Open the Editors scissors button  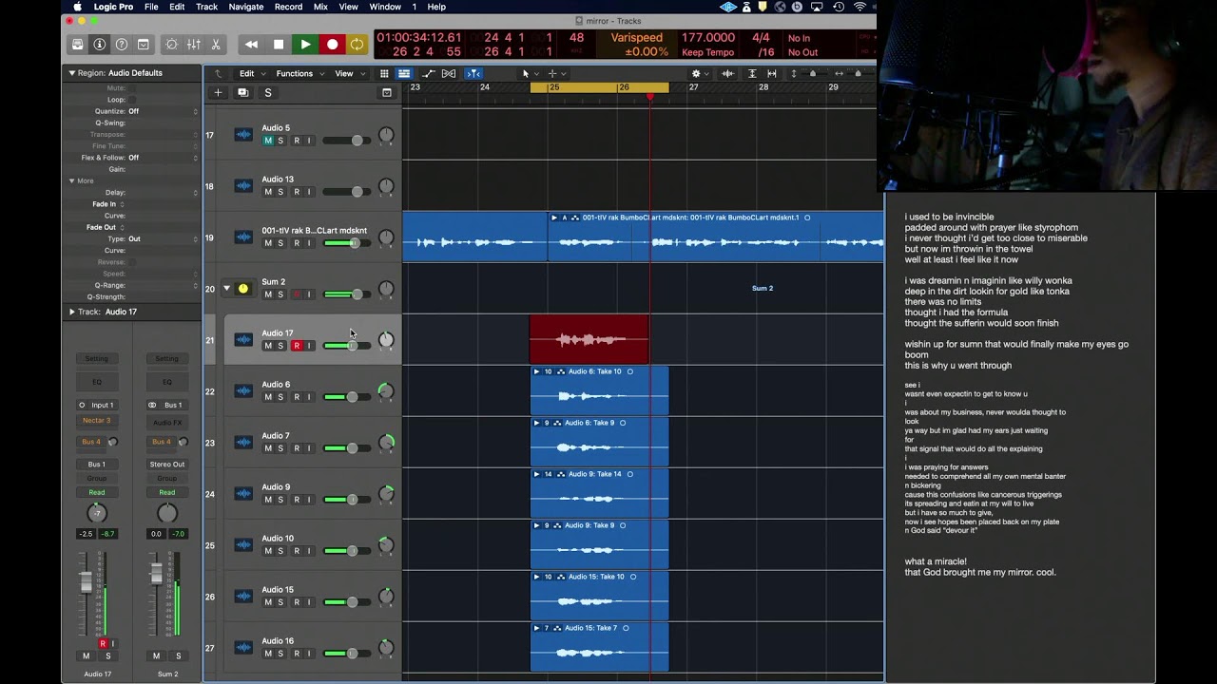click(x=216, y=45)
